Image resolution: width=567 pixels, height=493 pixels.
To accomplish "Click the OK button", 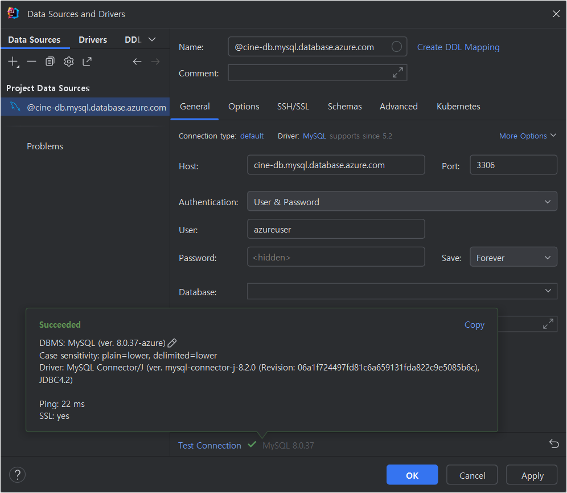I will click(x=412, y=475).
